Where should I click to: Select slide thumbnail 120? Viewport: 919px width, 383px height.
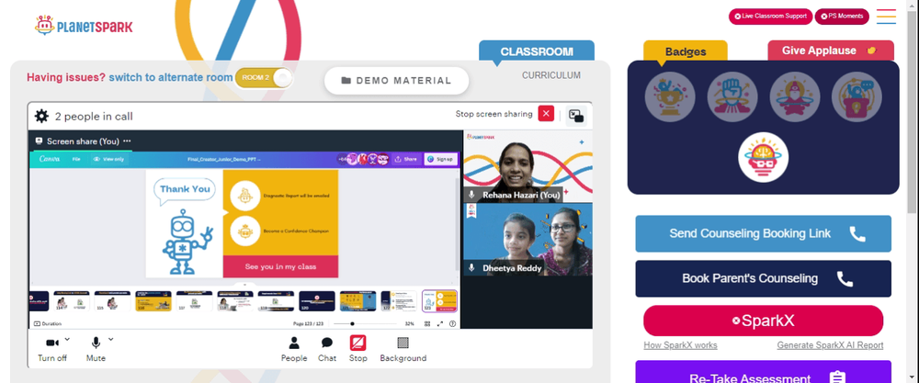317,301
